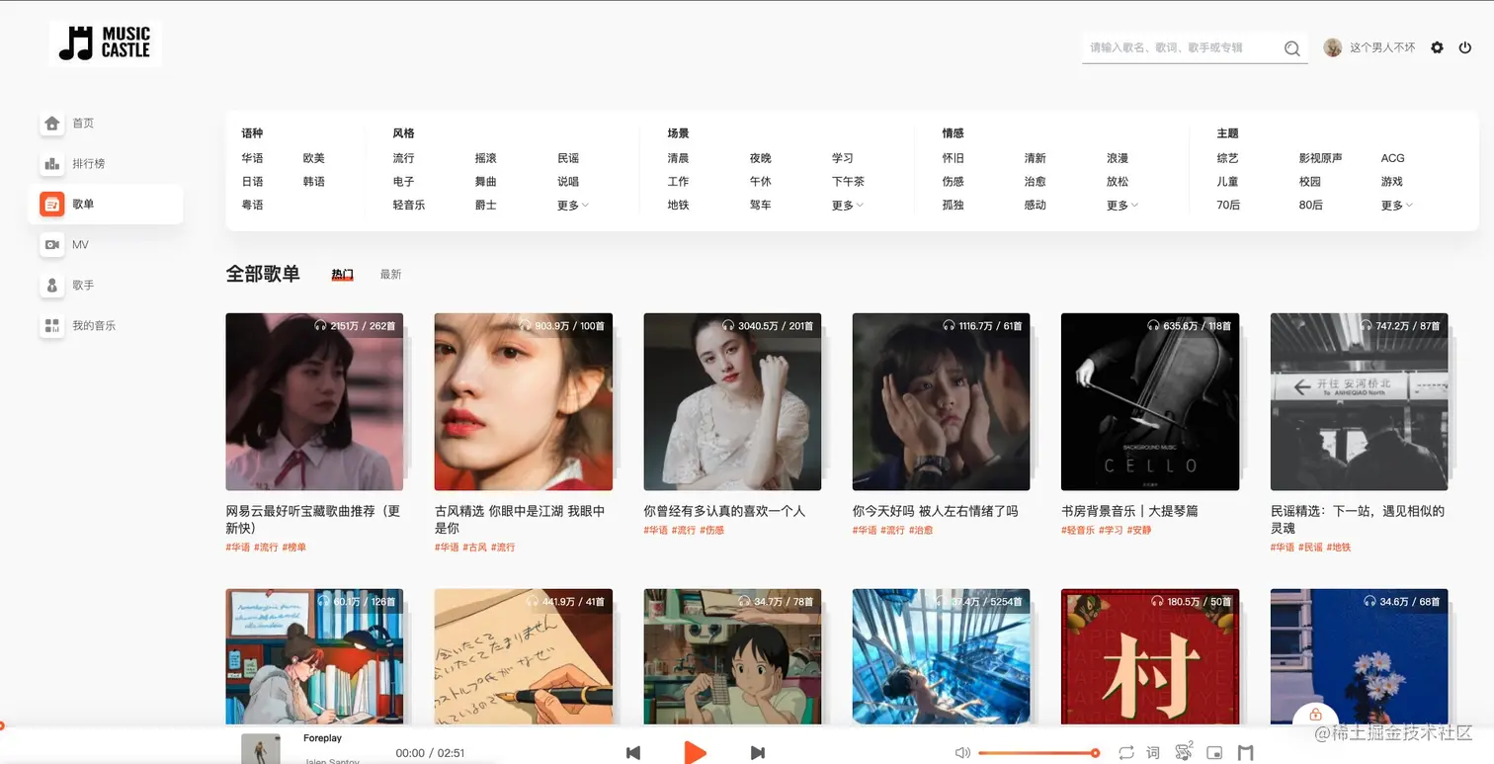
Task: Skip to previous track
Action: point(633,753)
